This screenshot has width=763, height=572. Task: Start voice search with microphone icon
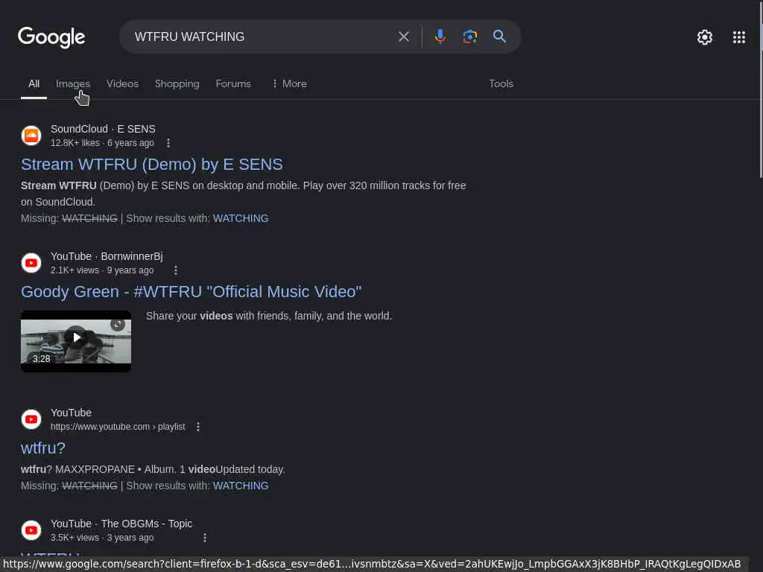point(440,36)
